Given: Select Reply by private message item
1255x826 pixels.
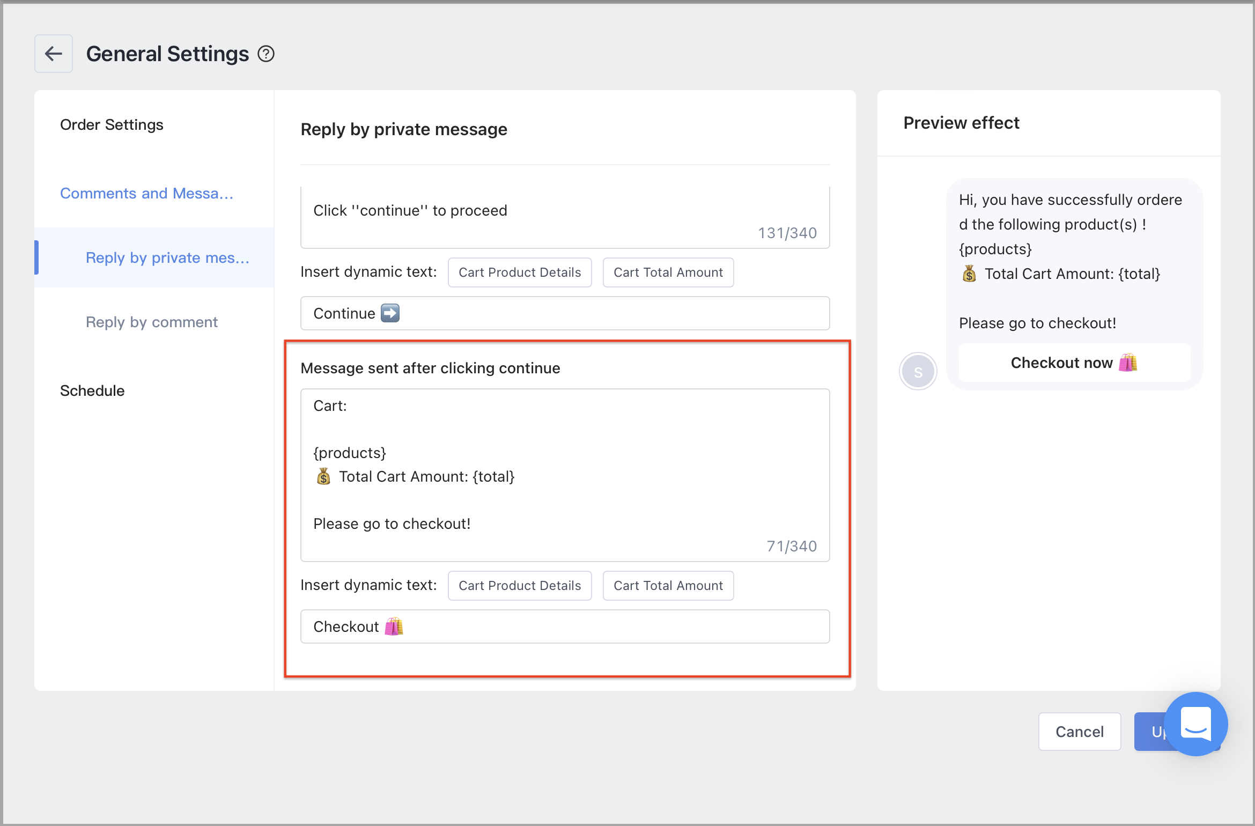Looking at the screenshot, I should pos(154,257).
